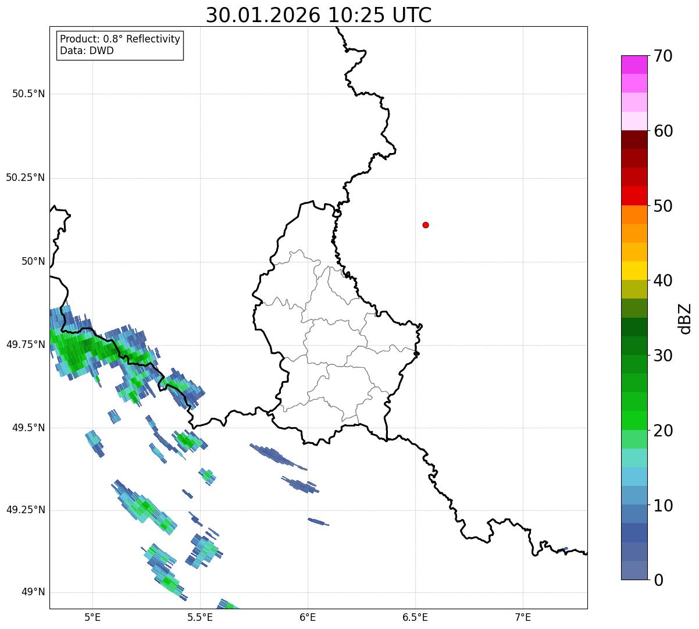The image size is (699, 629).
Task: Click the colorbar tick label "10"
Action: [x=663, y=505]
